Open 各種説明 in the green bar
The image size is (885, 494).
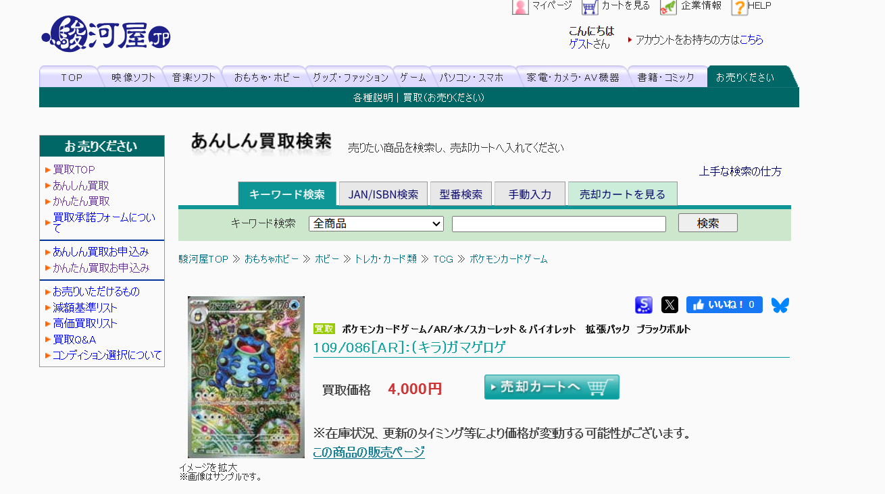[373, 98]
